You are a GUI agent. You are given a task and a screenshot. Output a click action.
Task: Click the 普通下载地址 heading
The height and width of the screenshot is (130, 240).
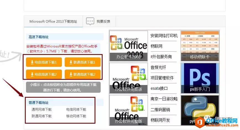click(38, 103)
